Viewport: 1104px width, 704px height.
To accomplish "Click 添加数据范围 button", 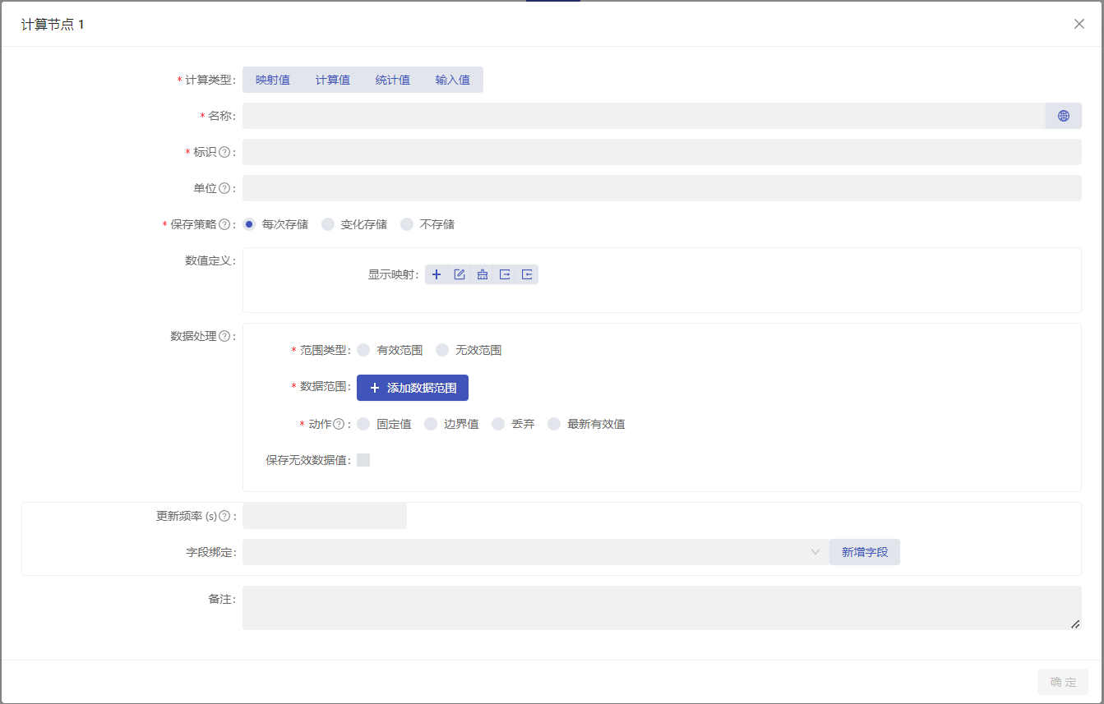I will coord(413,388).
